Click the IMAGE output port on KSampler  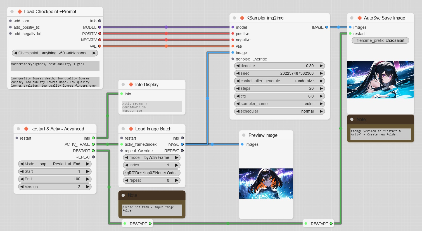point(327,27)
